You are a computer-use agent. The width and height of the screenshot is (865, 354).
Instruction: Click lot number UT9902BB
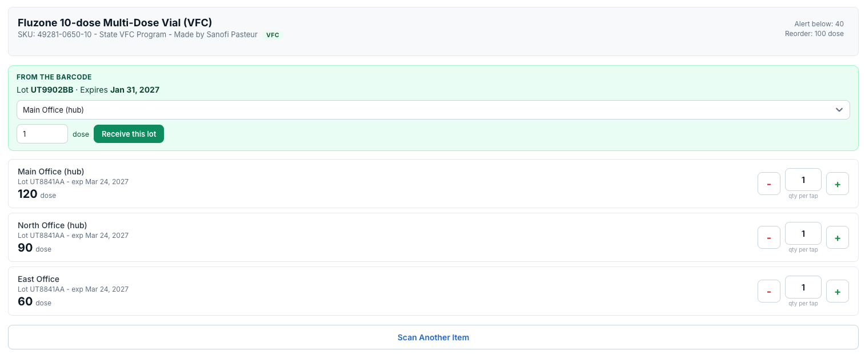pyautogui.click(x=52, y=90)
